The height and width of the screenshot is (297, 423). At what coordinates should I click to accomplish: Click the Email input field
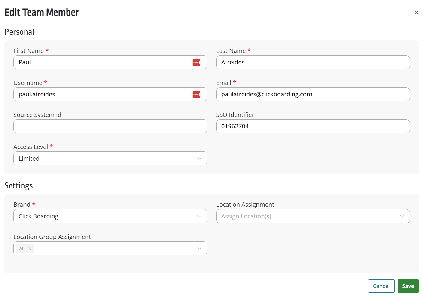[313, 95]
